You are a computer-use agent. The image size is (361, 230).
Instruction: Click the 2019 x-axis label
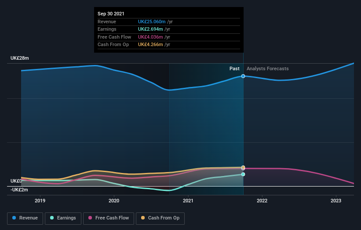pyautogui.click(x=40, y=201)
